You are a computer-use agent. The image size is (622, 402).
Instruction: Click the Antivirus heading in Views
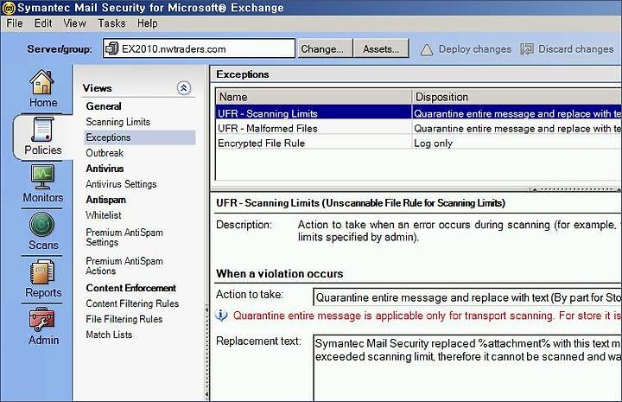105,169
